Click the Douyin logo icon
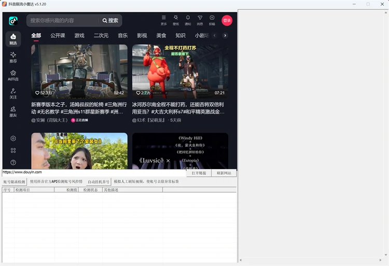Screen dimensions: 389x266 pos(13,21)
